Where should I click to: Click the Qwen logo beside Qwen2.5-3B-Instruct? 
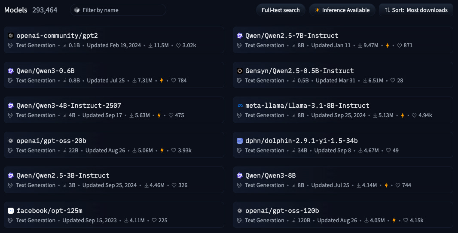coord(11,176)
